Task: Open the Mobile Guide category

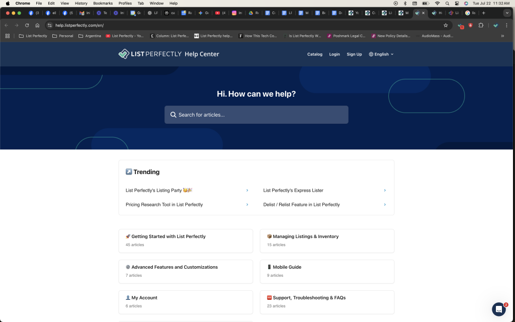Action: pos(327,271)
